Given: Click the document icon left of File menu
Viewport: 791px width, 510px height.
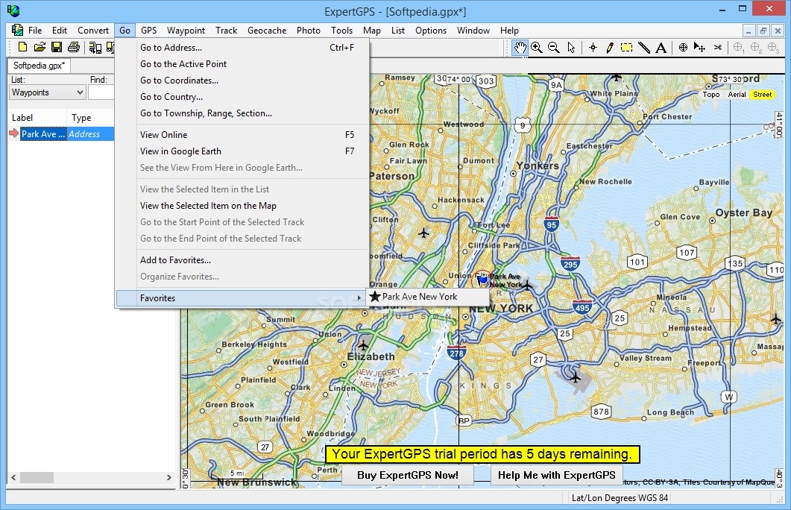Looking at the screenshot, I should click(17, 30).
